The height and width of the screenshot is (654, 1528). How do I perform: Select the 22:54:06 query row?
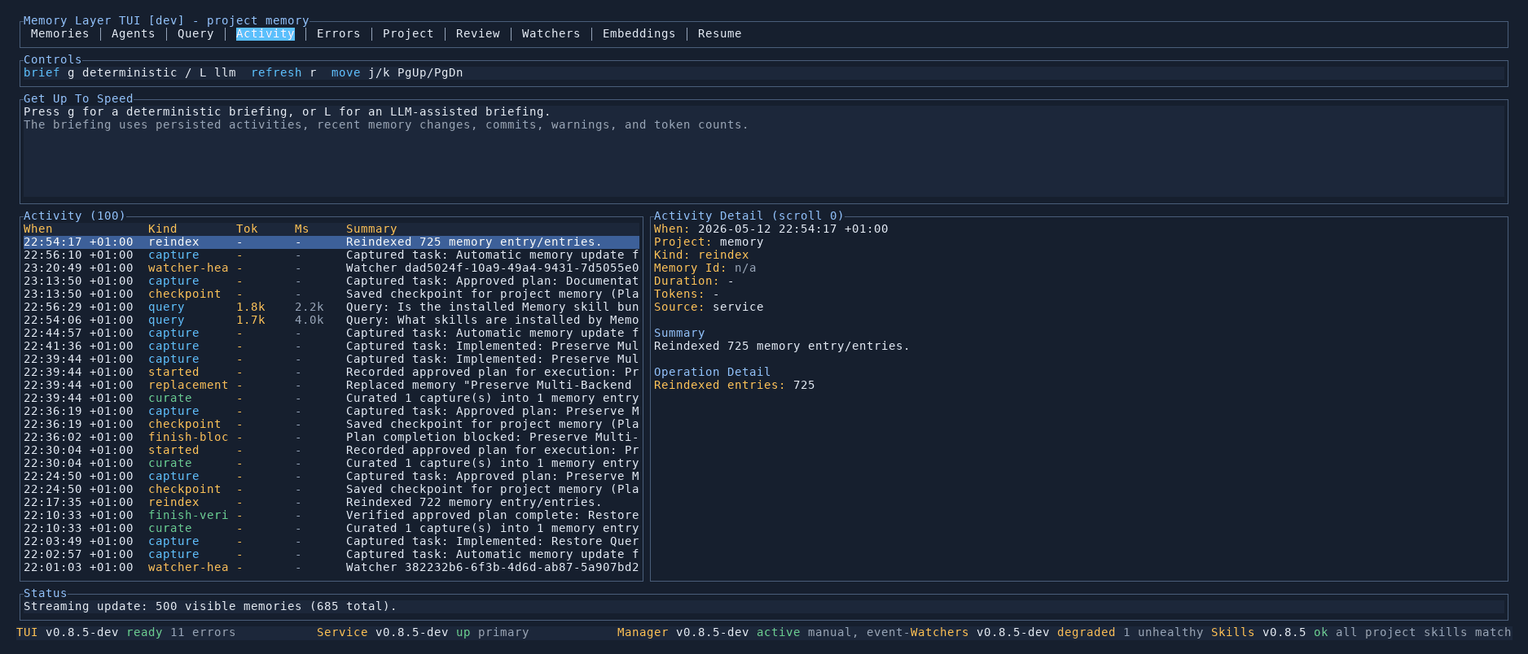[332, 320]
